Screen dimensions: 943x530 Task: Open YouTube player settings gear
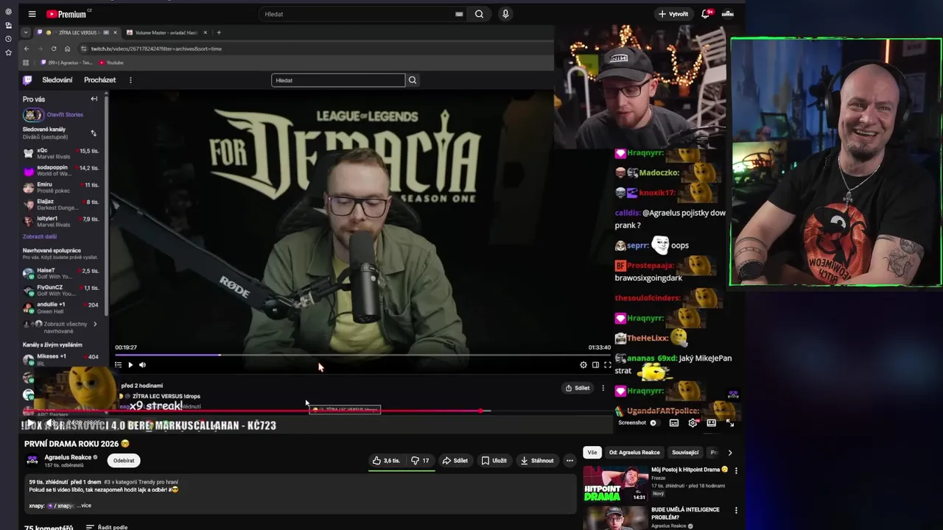coord(693,423)
